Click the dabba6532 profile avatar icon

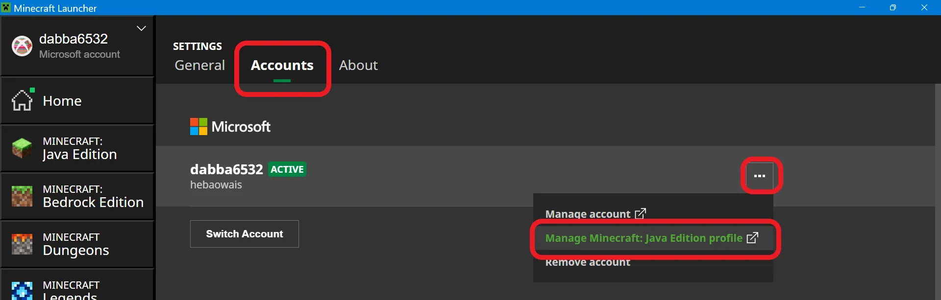tap(22, 46)
